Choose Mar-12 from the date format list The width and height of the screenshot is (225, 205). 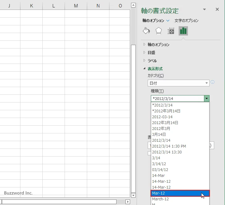coord(180,193)
